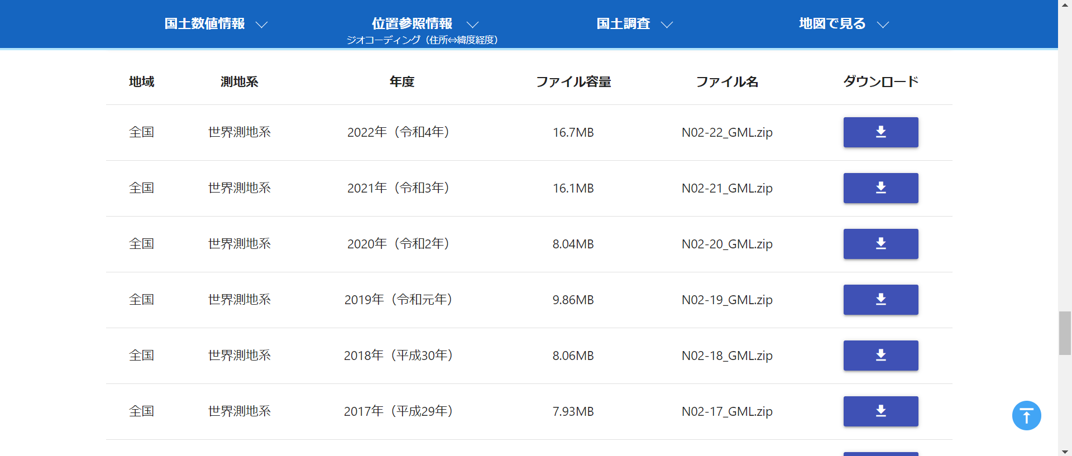The image size is (1072, 456).
Task: Click the ダウンロード column header
Action: [x=880, y=81]
